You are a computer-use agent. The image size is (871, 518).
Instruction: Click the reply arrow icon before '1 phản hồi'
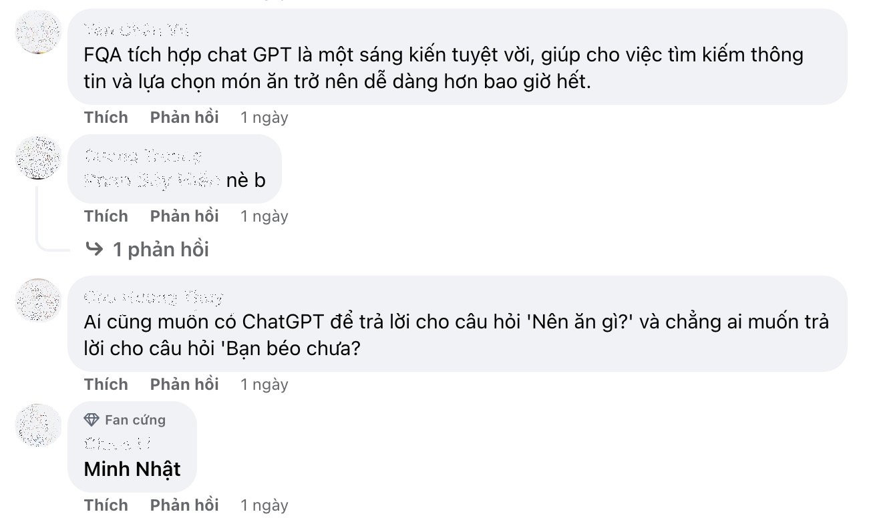point(94,249)
